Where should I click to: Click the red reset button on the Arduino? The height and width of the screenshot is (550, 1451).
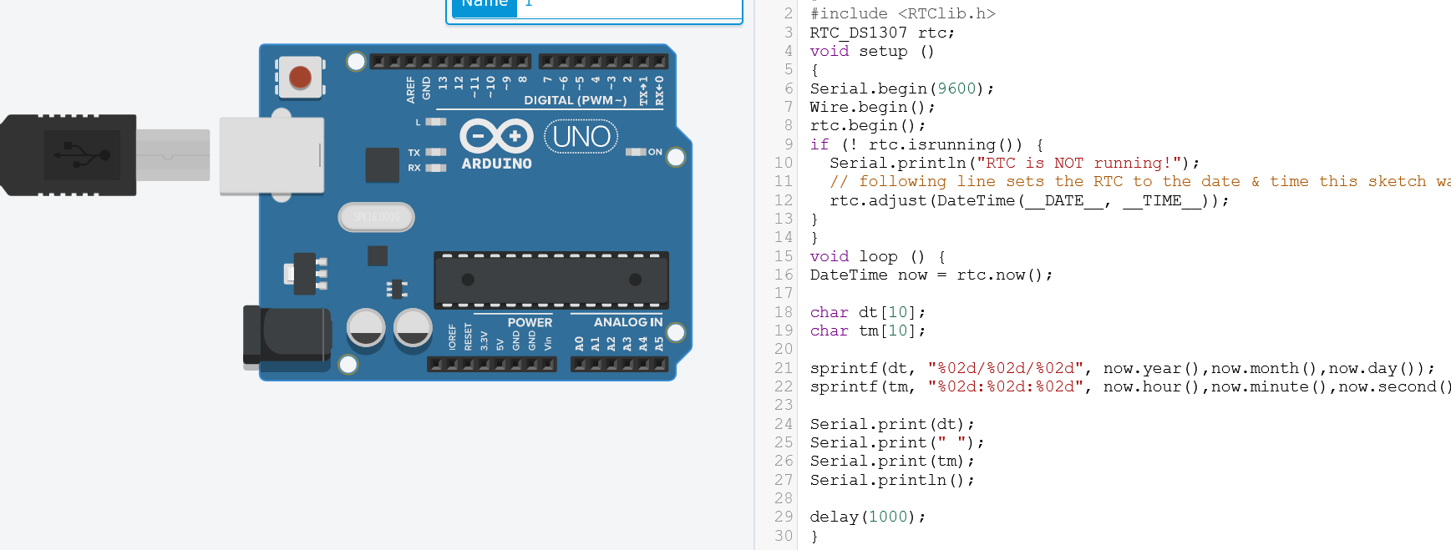tap(300, 78)
